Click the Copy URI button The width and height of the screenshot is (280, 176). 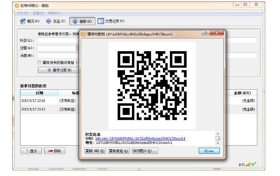pyautogui.click(x=95, y=151)
